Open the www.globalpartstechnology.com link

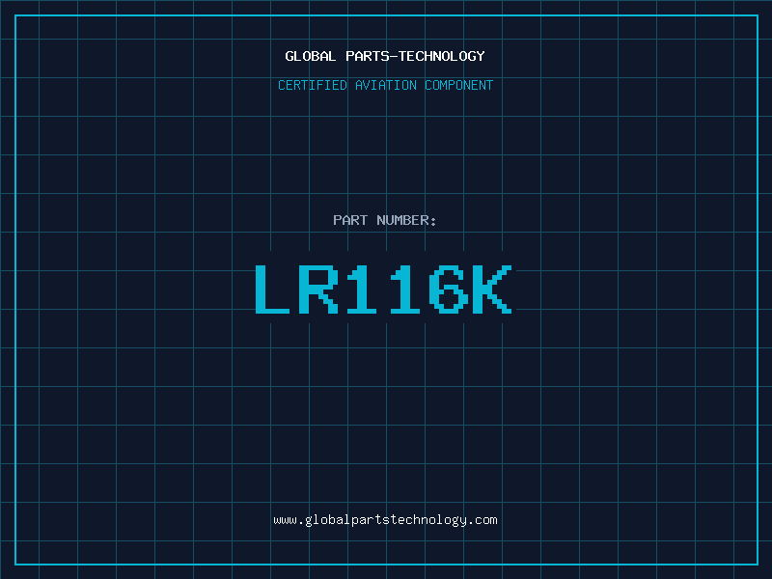(385, 520)
